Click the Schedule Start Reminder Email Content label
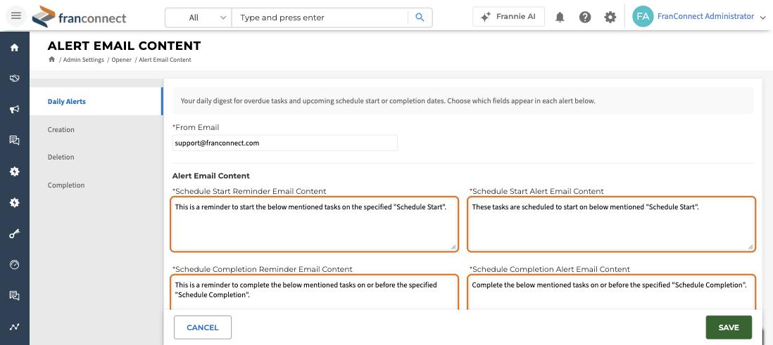Image resolution: width=773 pixels, height=345 pixels. 249,191
